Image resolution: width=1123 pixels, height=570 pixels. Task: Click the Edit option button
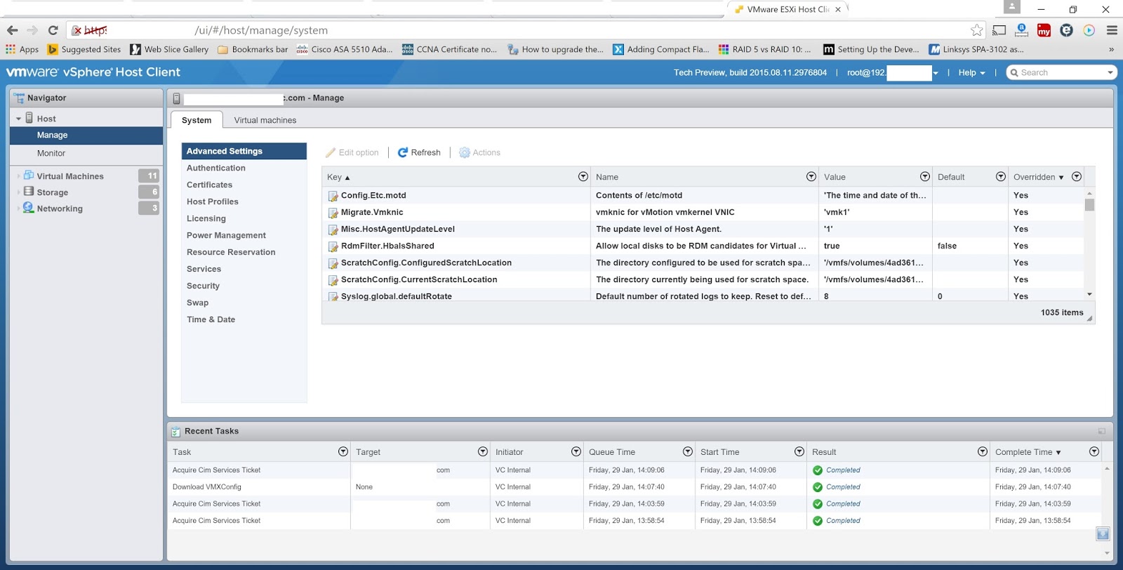coord(352,152)
